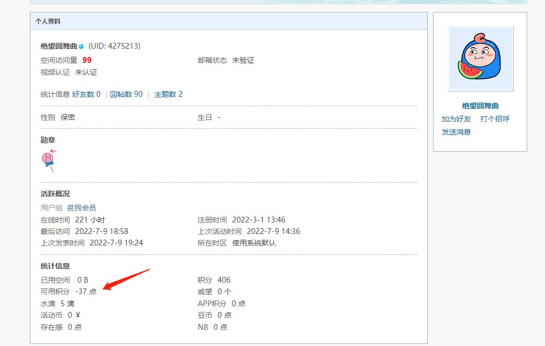Open the watermelon cartoon avatar image
Viewport: 545px width, 346px height.
point(480,59)
